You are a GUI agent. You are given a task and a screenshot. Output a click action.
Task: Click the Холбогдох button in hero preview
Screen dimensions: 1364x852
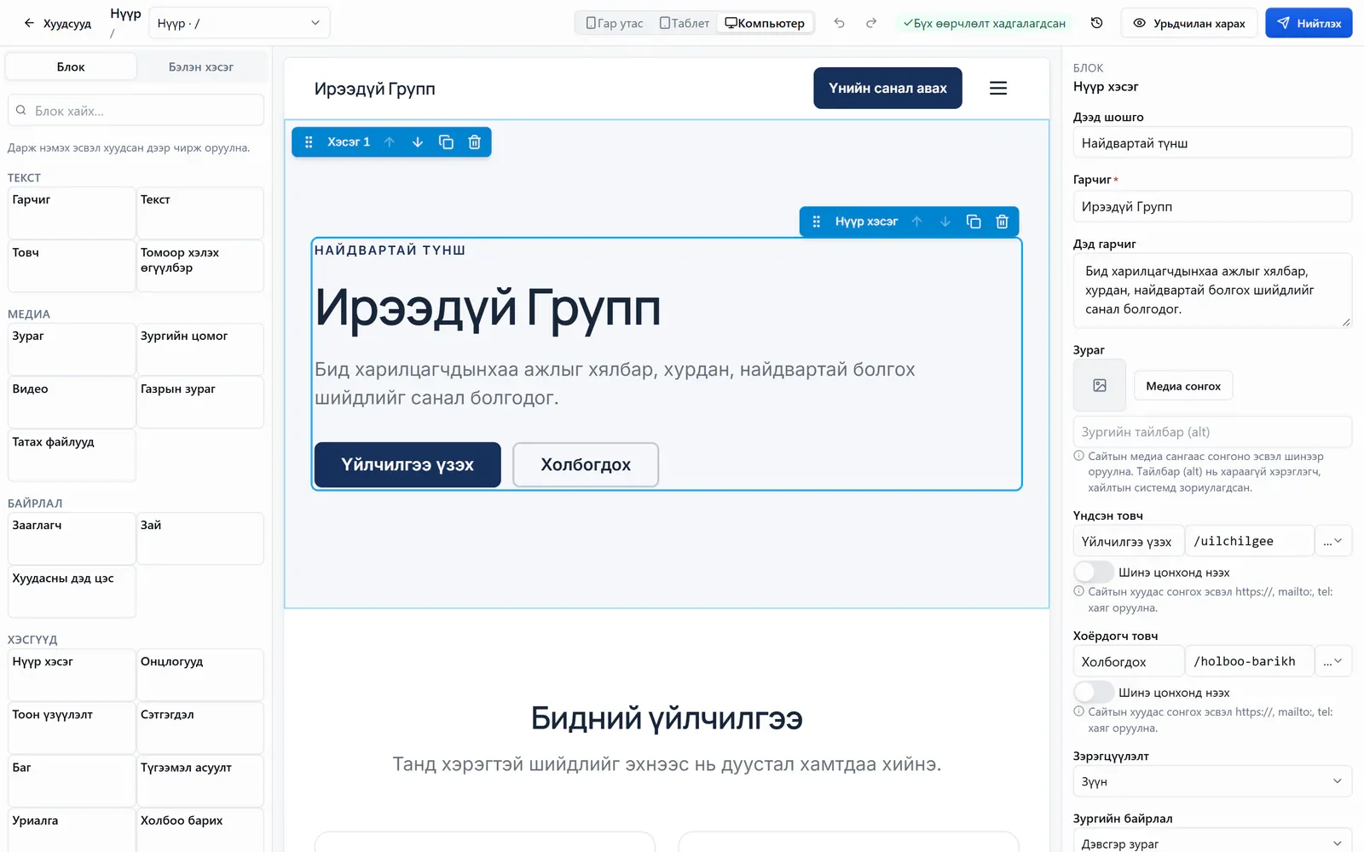tap(586, 464)
